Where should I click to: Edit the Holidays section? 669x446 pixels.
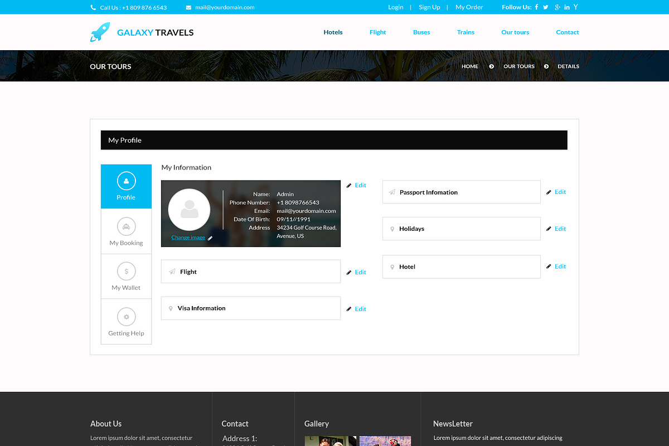pos(560,229)
